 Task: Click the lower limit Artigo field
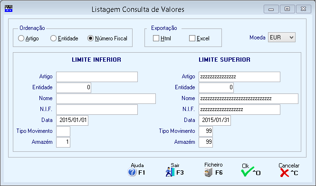point(97,77)
